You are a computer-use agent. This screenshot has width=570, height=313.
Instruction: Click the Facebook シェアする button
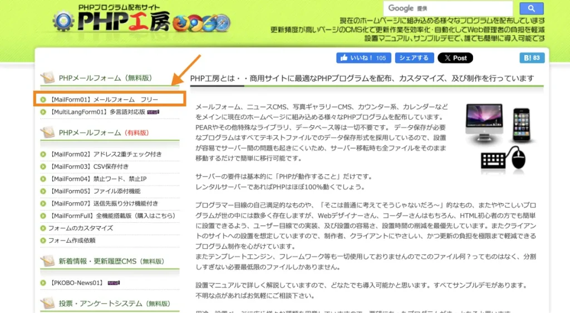click(414, 58)
